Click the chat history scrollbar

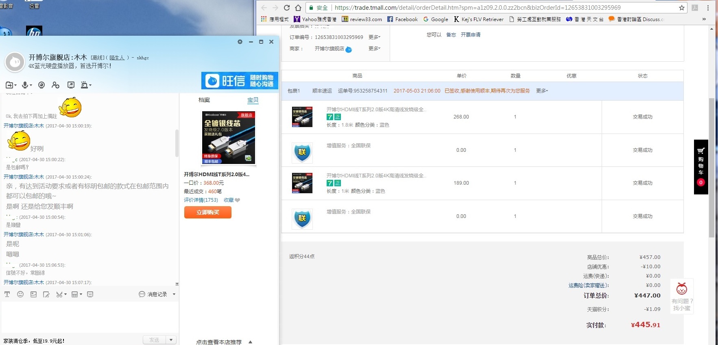click(x=177, y=143)
